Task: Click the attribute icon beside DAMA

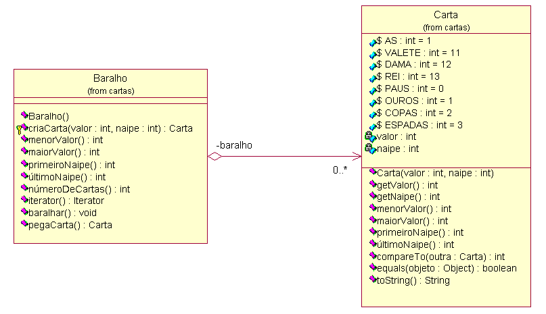Action: [x=373, y=66]
